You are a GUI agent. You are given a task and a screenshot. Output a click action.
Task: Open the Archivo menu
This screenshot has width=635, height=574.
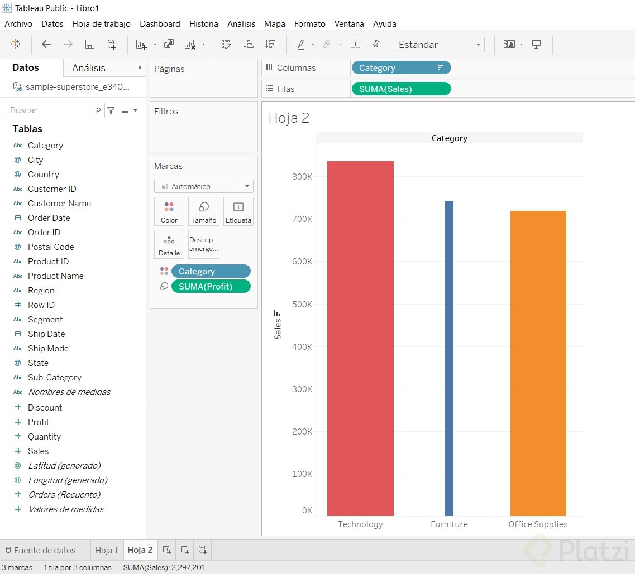click(x=18, y=24)
